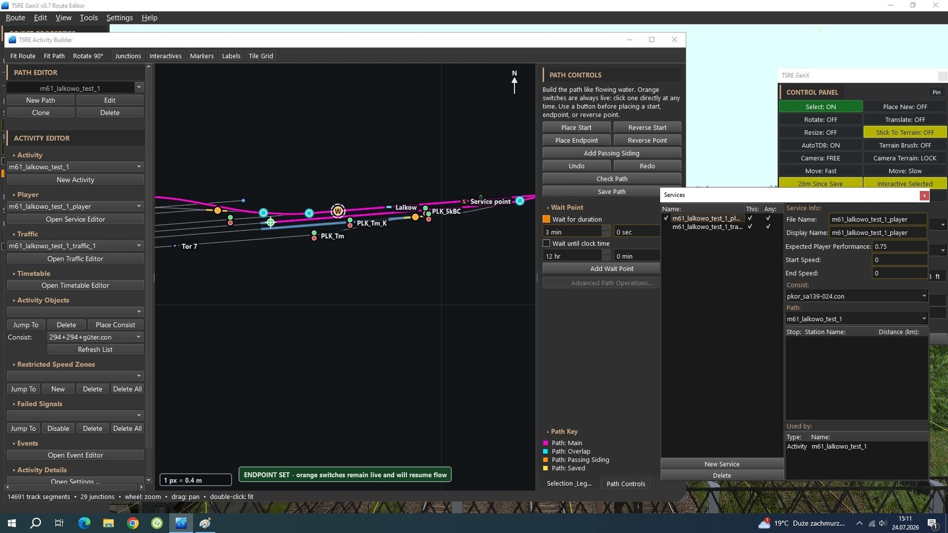Click New Service button
Screen dimensions: 948x533
(722, 464)
